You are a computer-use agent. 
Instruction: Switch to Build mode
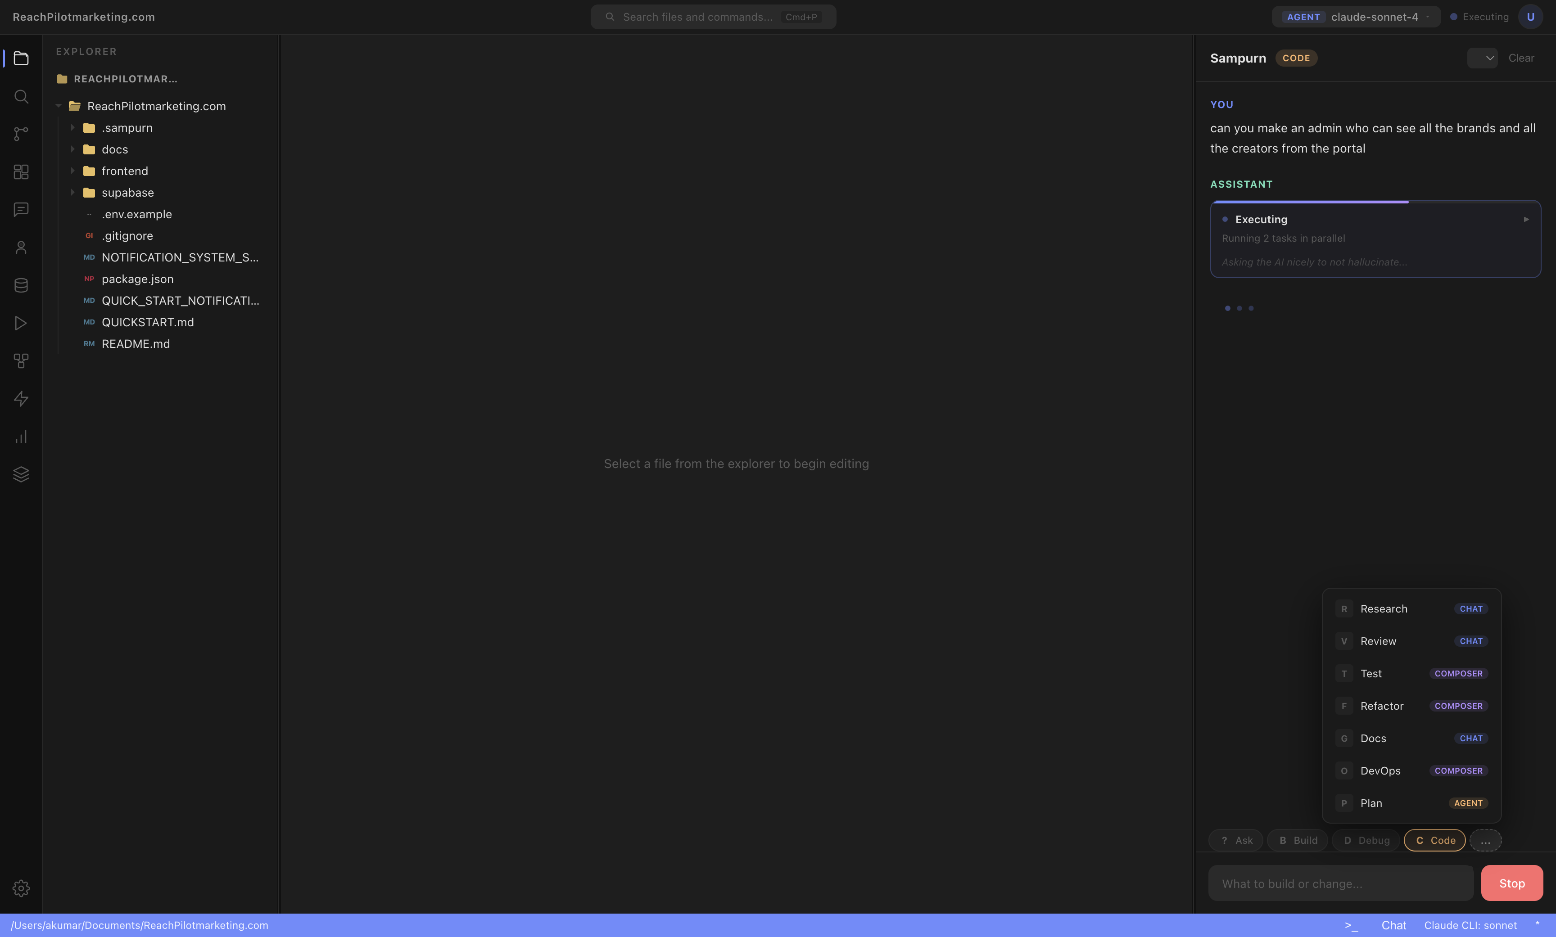[x=1297, y=840]
